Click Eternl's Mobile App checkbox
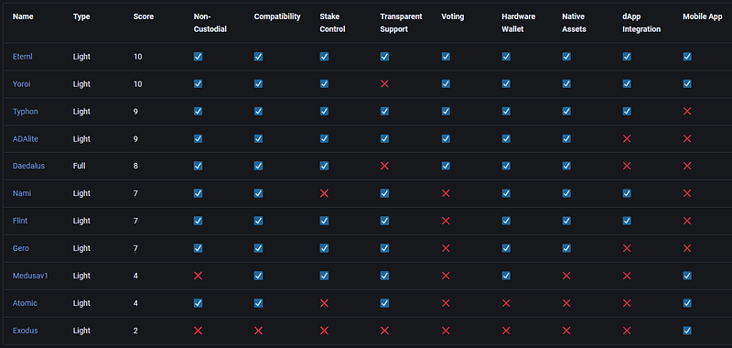 click(687, 57)
